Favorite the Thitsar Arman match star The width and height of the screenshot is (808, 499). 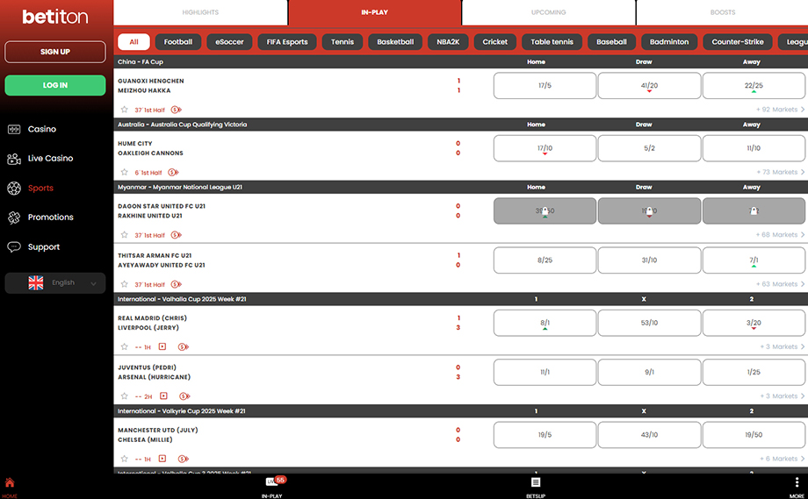124,284
